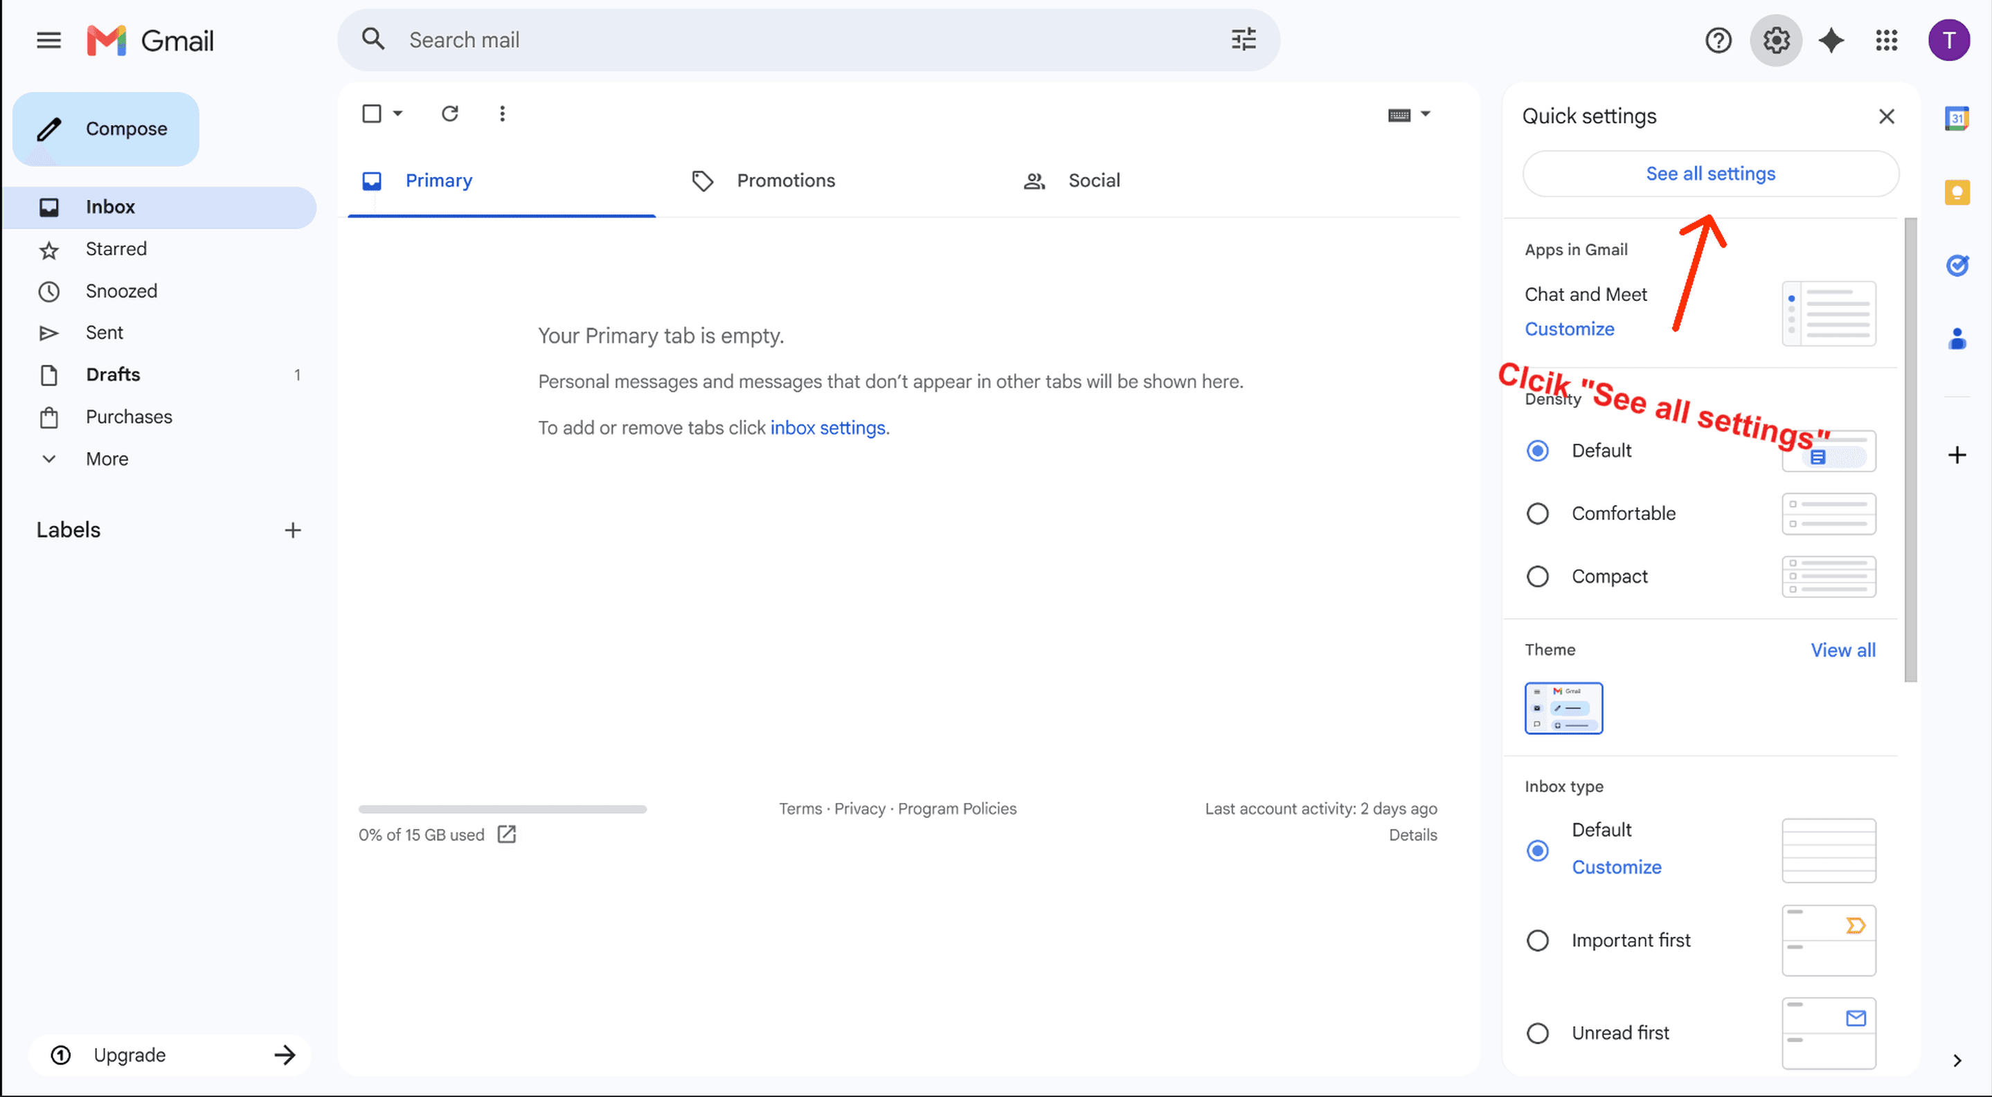This screenshot has height=1097, width=1992.
Task: Open the Starred folder
Action: 161,249
